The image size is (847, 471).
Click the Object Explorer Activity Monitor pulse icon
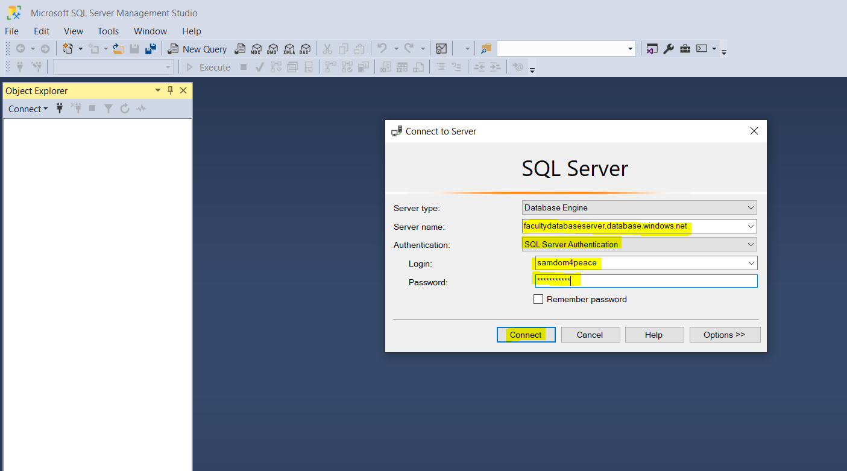click(141, 109)
